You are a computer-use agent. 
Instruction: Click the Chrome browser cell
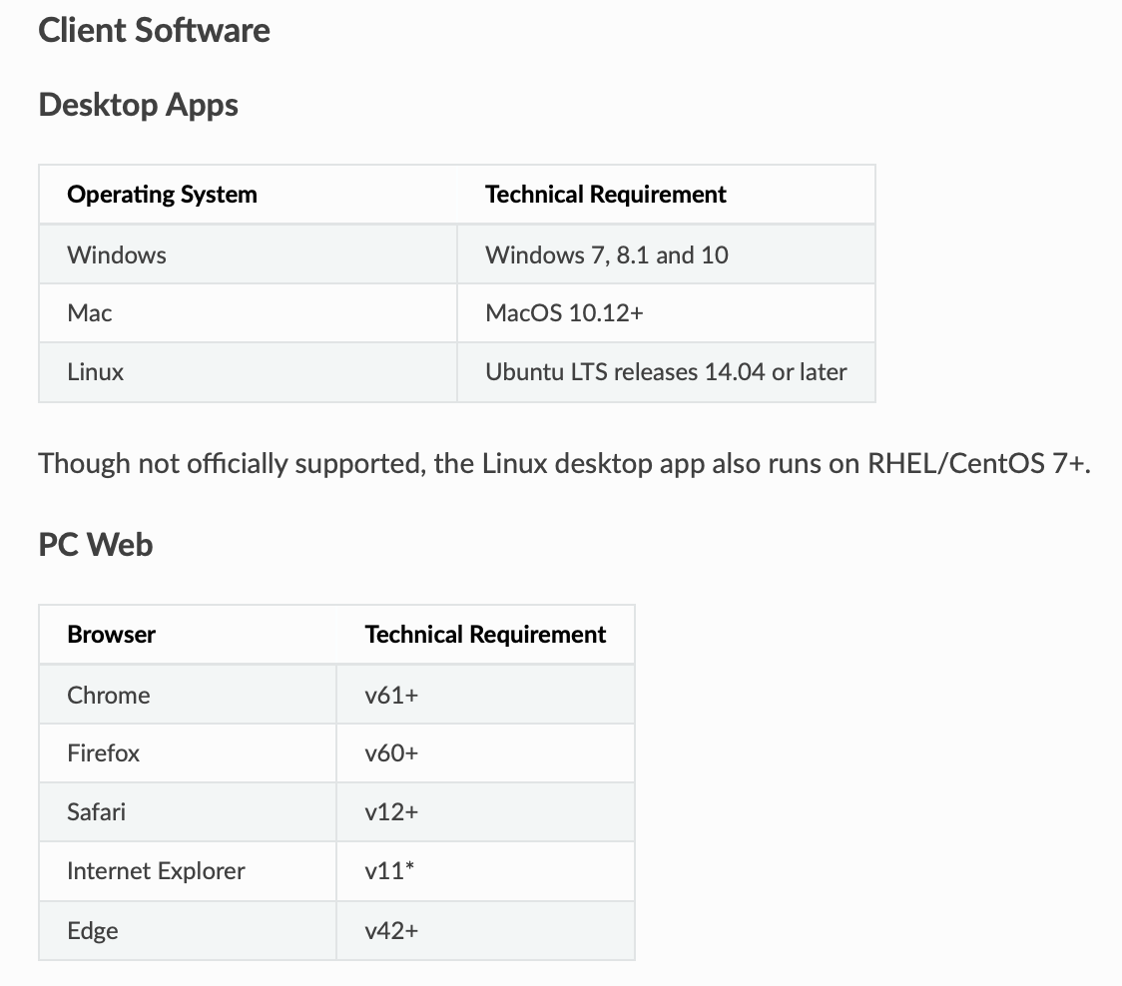(x=188, y=695)
